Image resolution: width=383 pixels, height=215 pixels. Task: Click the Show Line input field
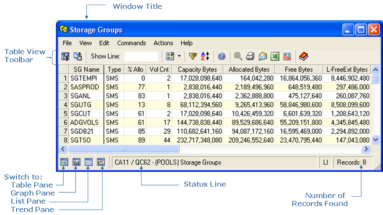[141, 56]
